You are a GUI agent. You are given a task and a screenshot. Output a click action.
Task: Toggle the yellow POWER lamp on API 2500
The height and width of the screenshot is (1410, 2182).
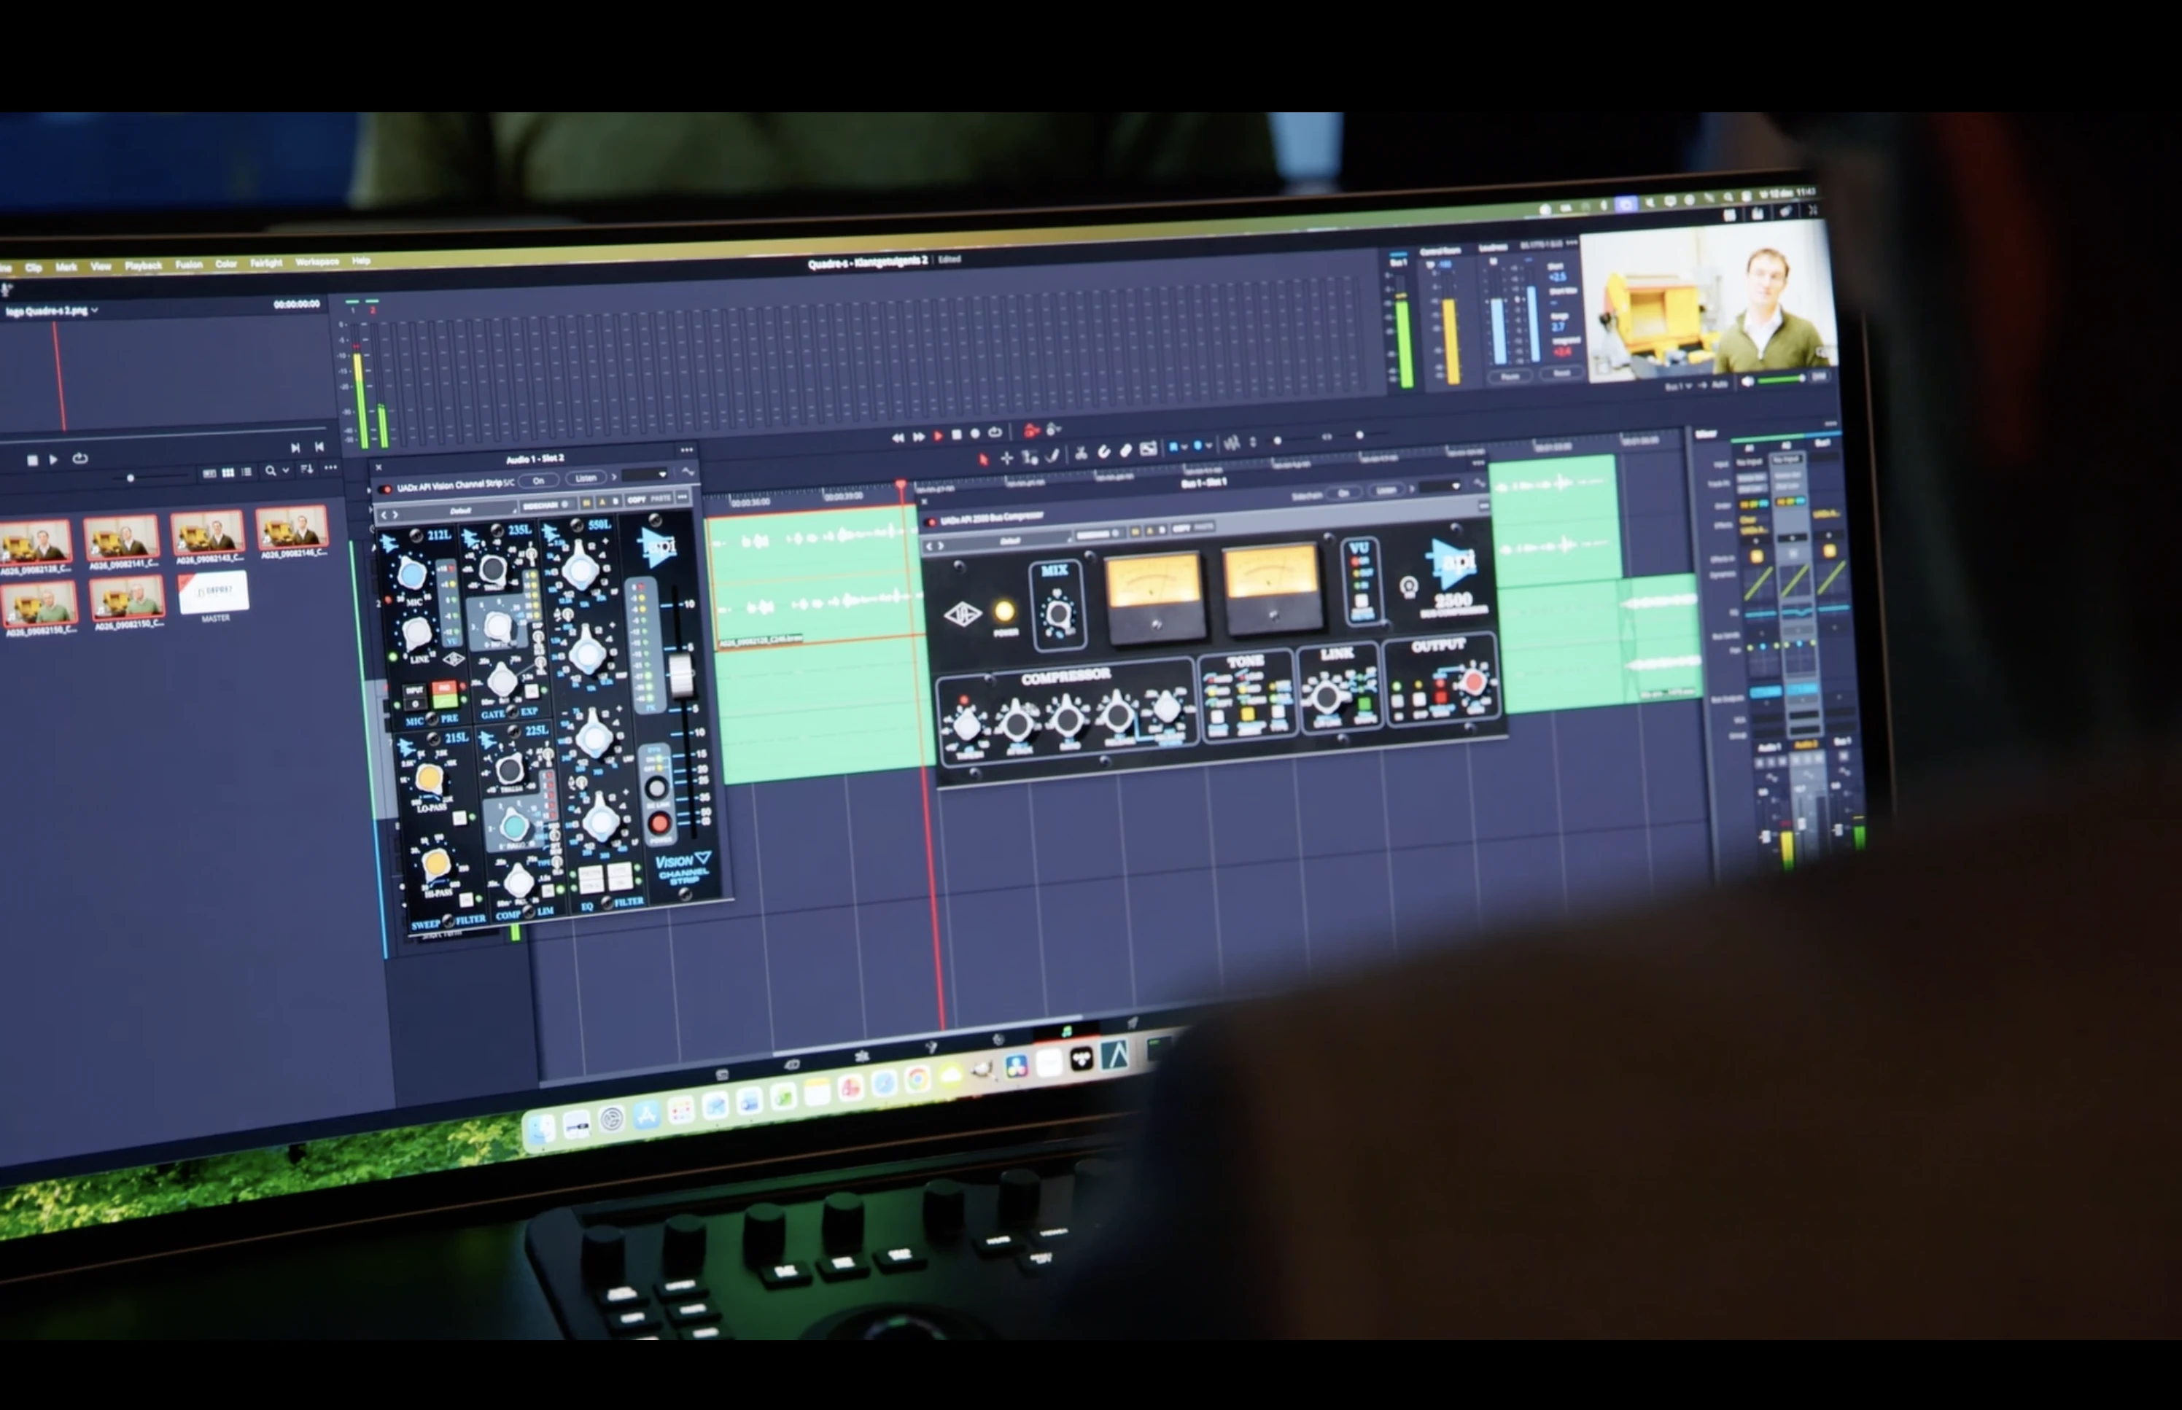(x=1003, y=611)
